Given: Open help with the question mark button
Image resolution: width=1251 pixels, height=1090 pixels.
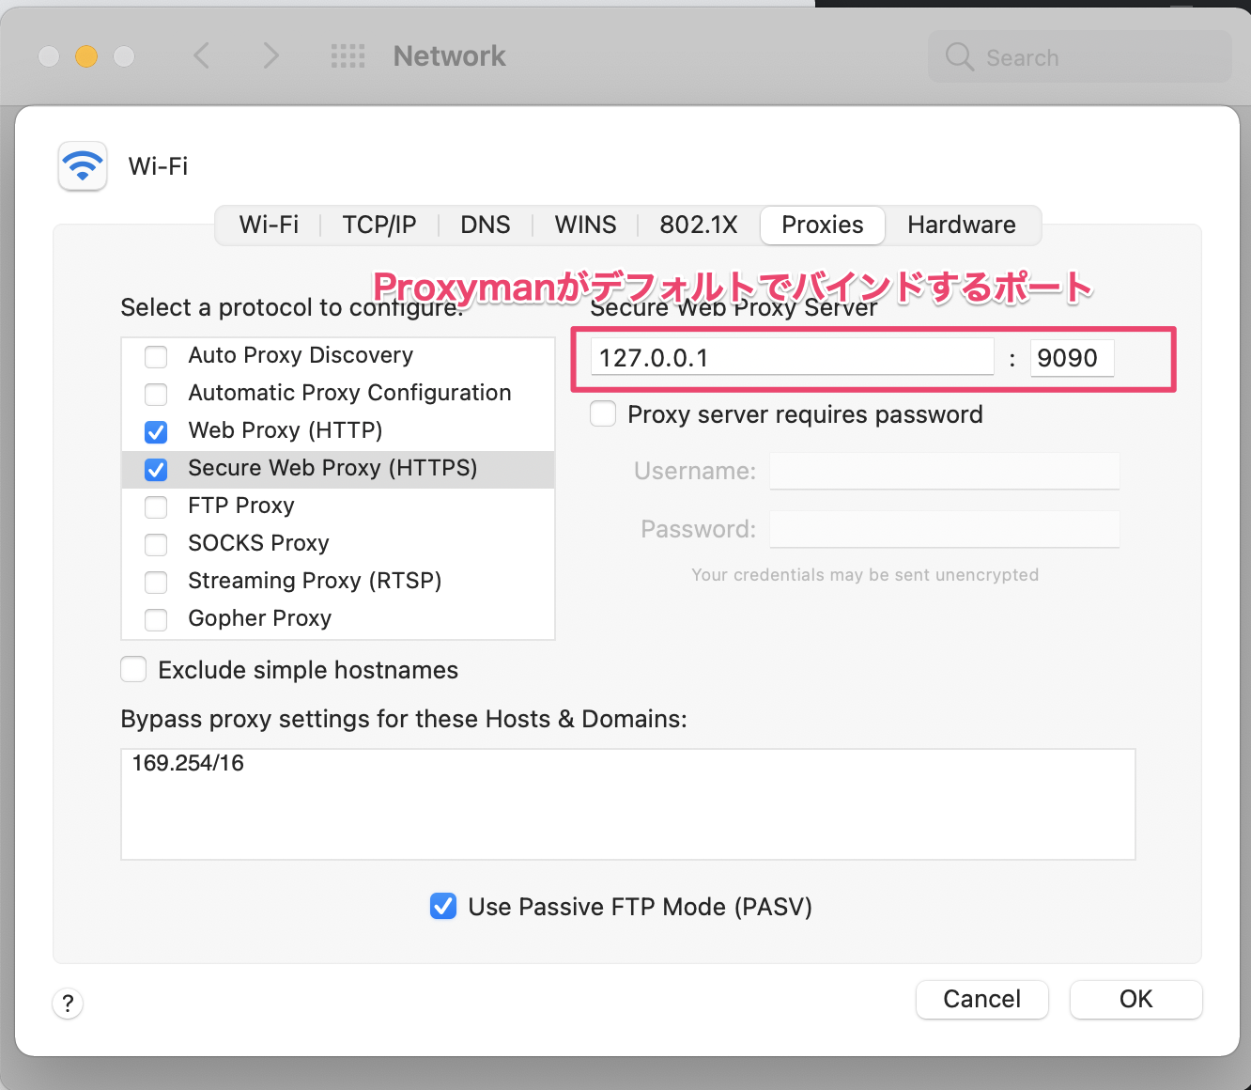Looking at the screenshot, I should coord(68,1004).
